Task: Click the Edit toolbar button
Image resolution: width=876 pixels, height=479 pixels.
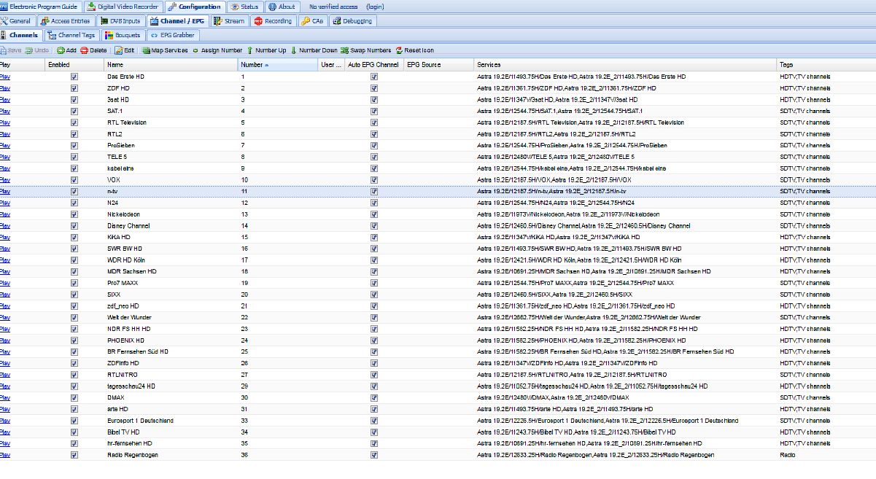Action: [x=124, y=50]
